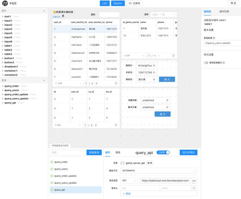Click status check icon of query_order
This screenshot has width=241, height=199.
pyautogui.click(x=52, y=162)
